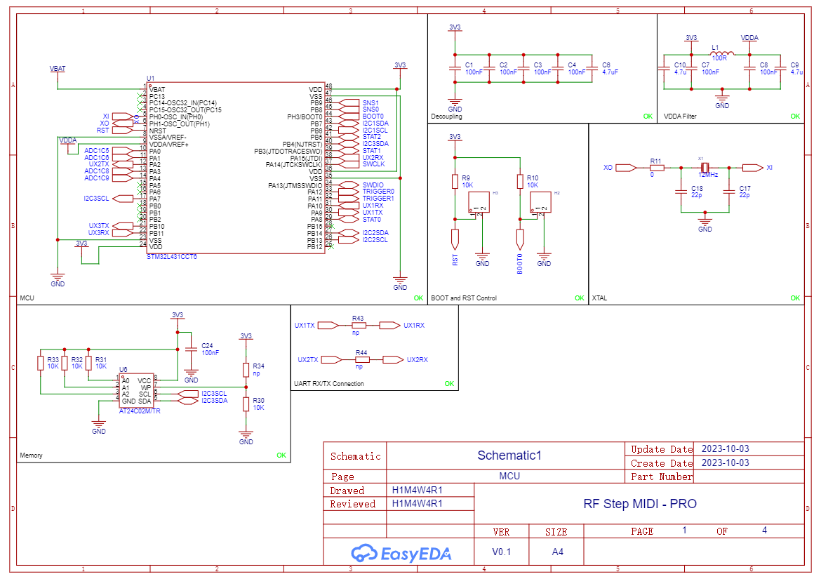Click the SNS1 net label on PB9
821x579 pixels.
click(x=371, y=103)
